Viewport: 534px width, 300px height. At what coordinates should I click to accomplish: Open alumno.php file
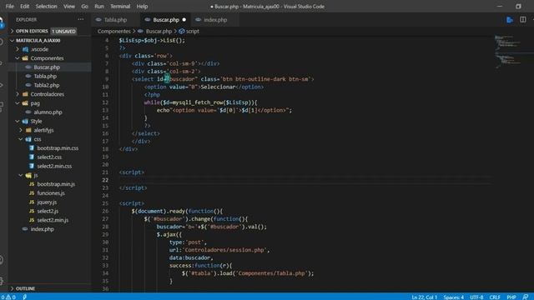coord(48,112)
